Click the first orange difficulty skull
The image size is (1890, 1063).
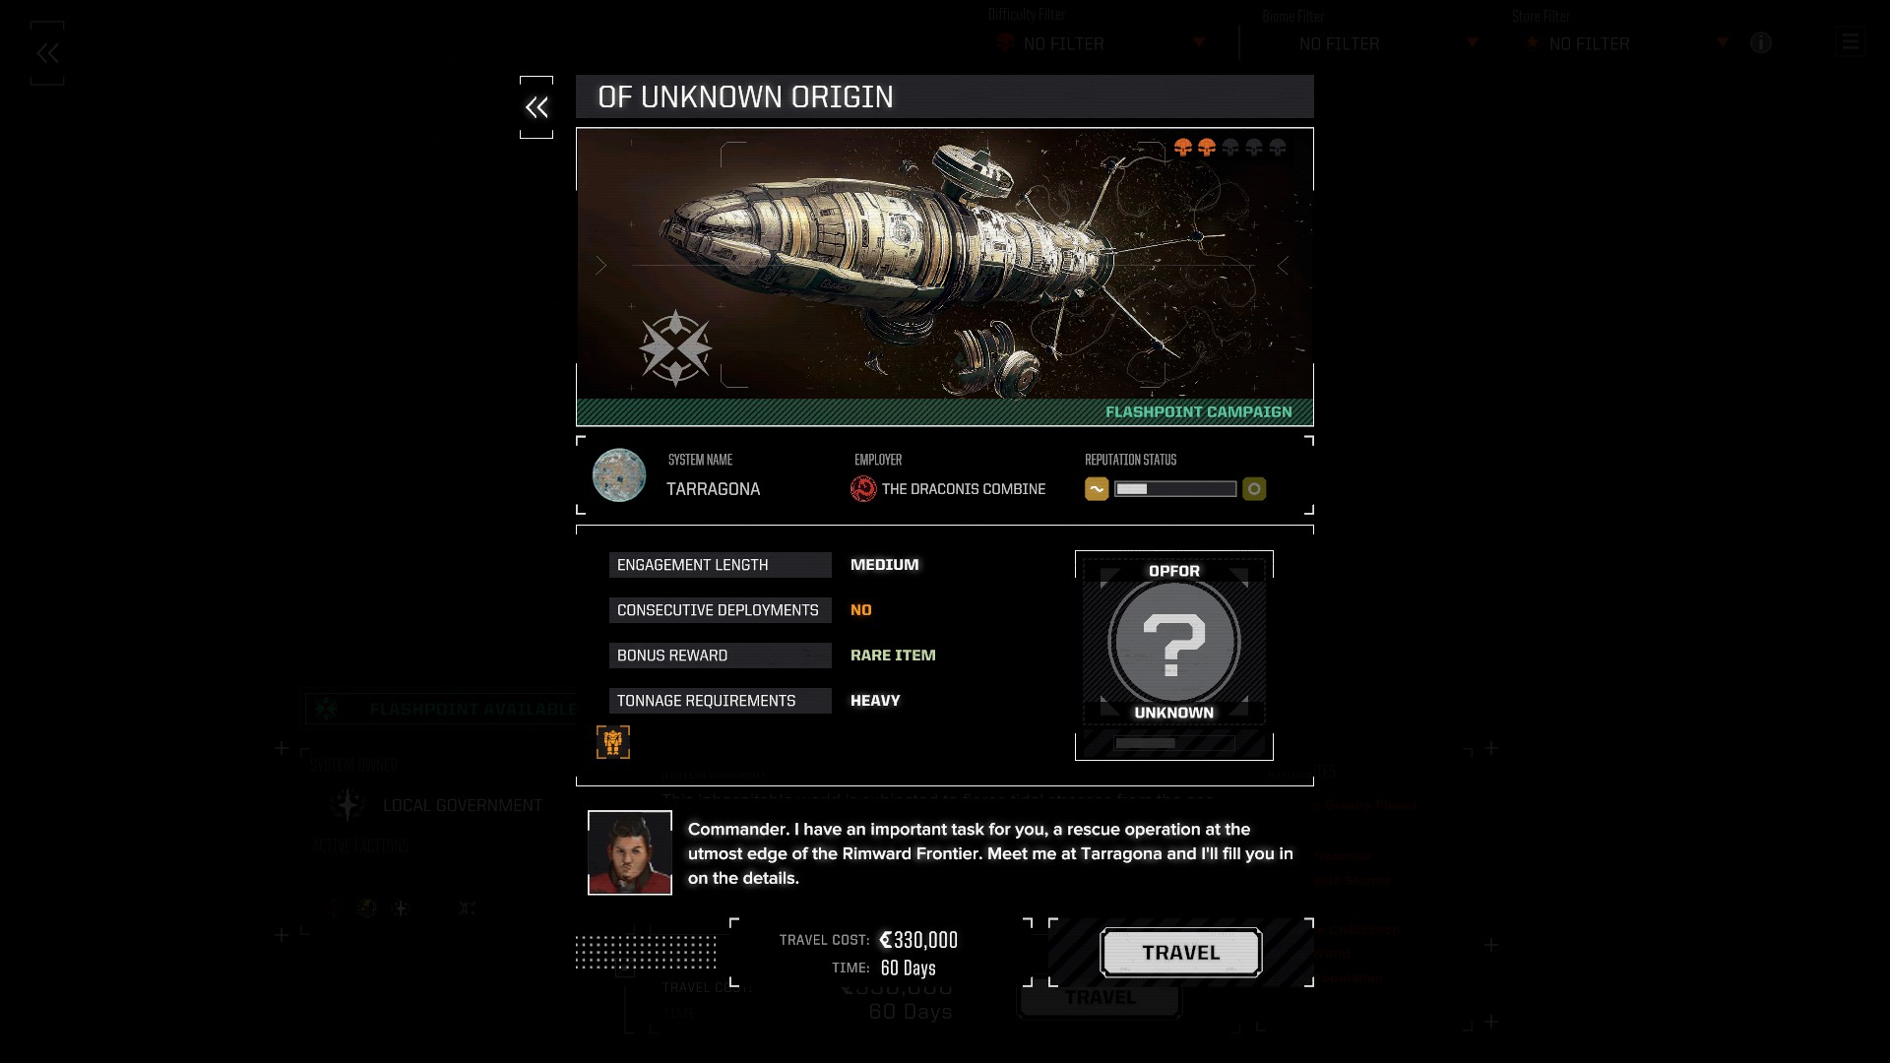pyautogui.click(x=1183, y=148)
